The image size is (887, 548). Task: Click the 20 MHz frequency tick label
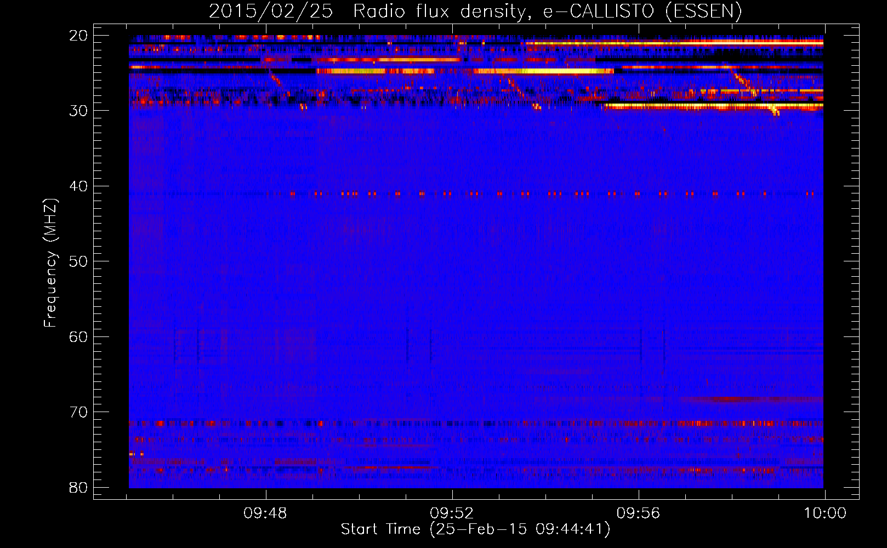click(78, 36)
